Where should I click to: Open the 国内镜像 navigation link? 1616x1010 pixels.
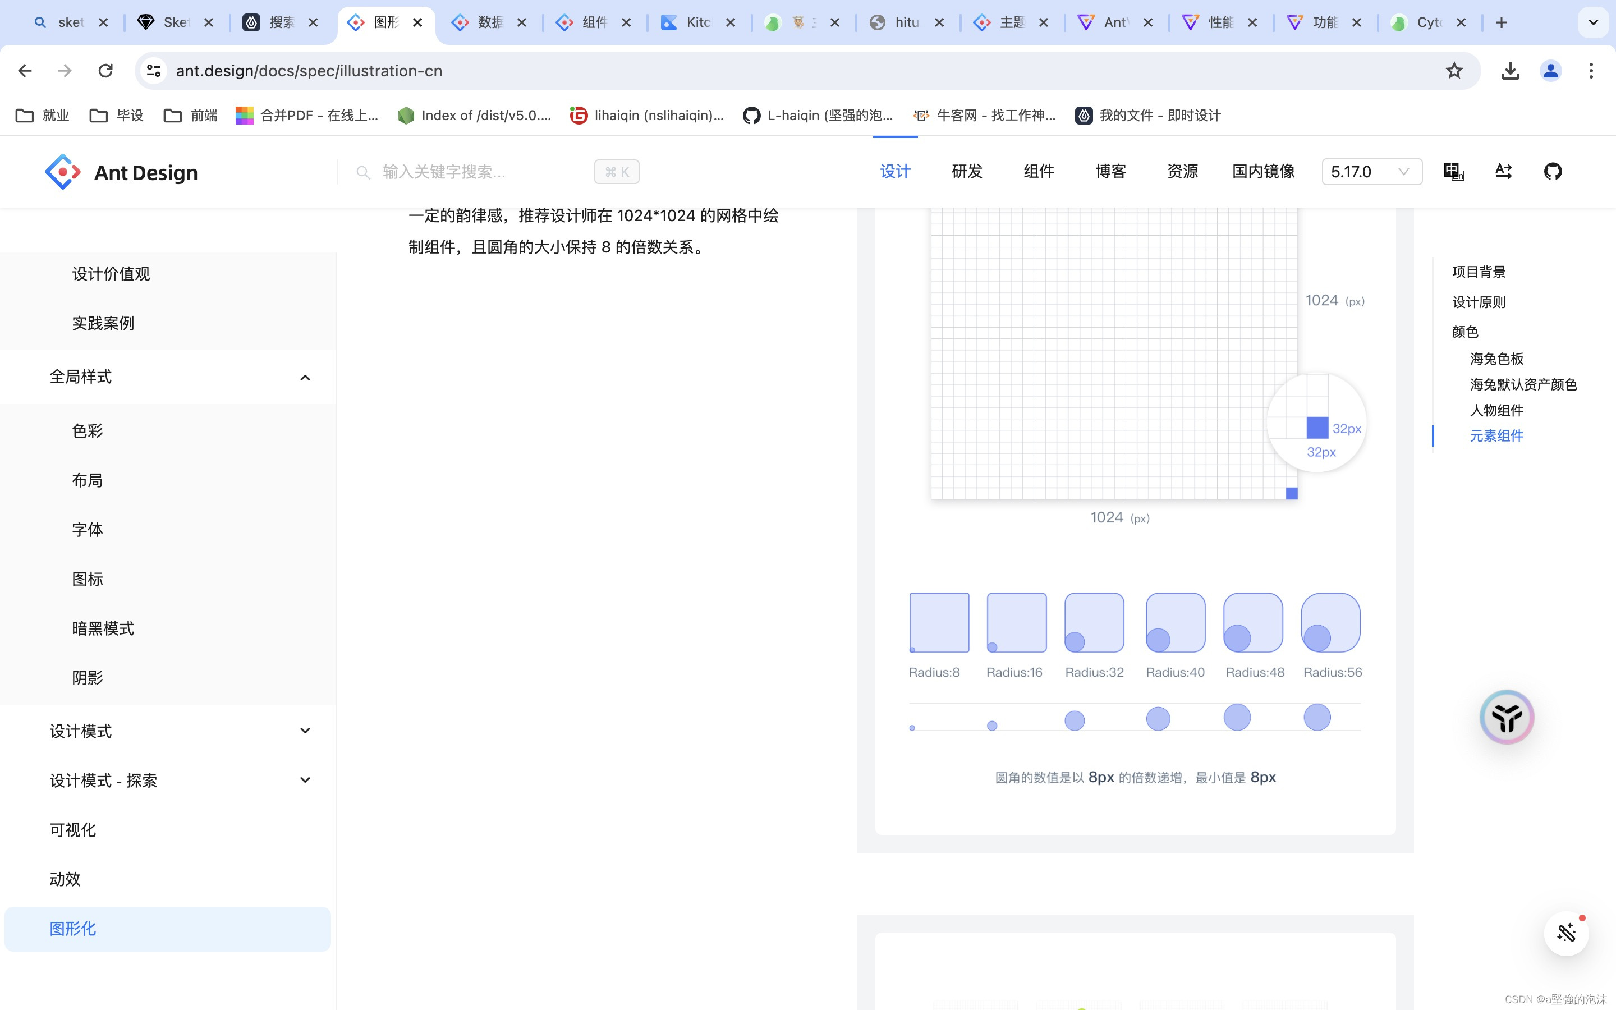pos(1264,172)
